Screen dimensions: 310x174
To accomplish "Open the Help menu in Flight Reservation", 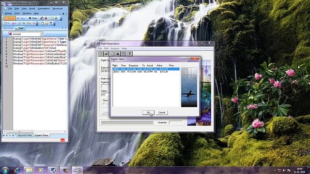I will [x=124, y=48].
